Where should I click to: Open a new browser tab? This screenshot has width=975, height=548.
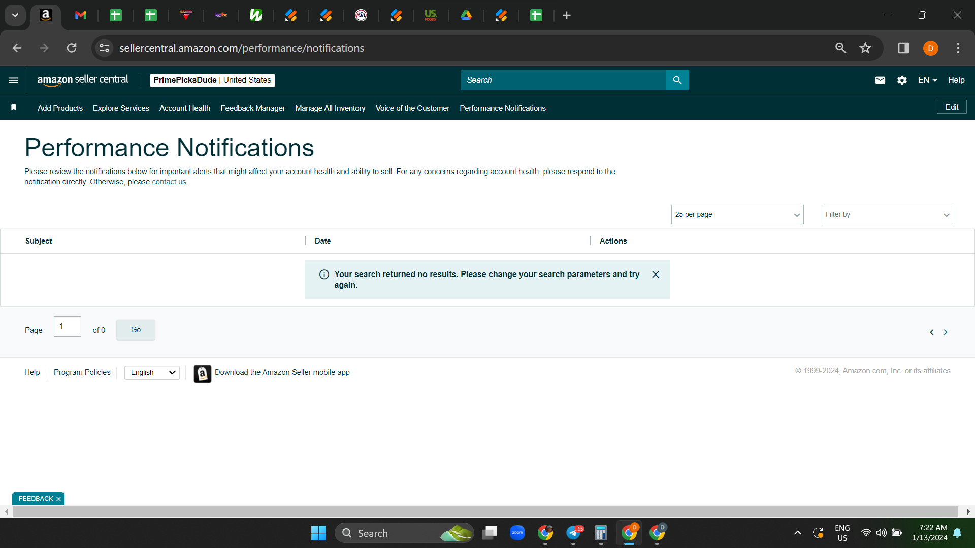point(567,16)
